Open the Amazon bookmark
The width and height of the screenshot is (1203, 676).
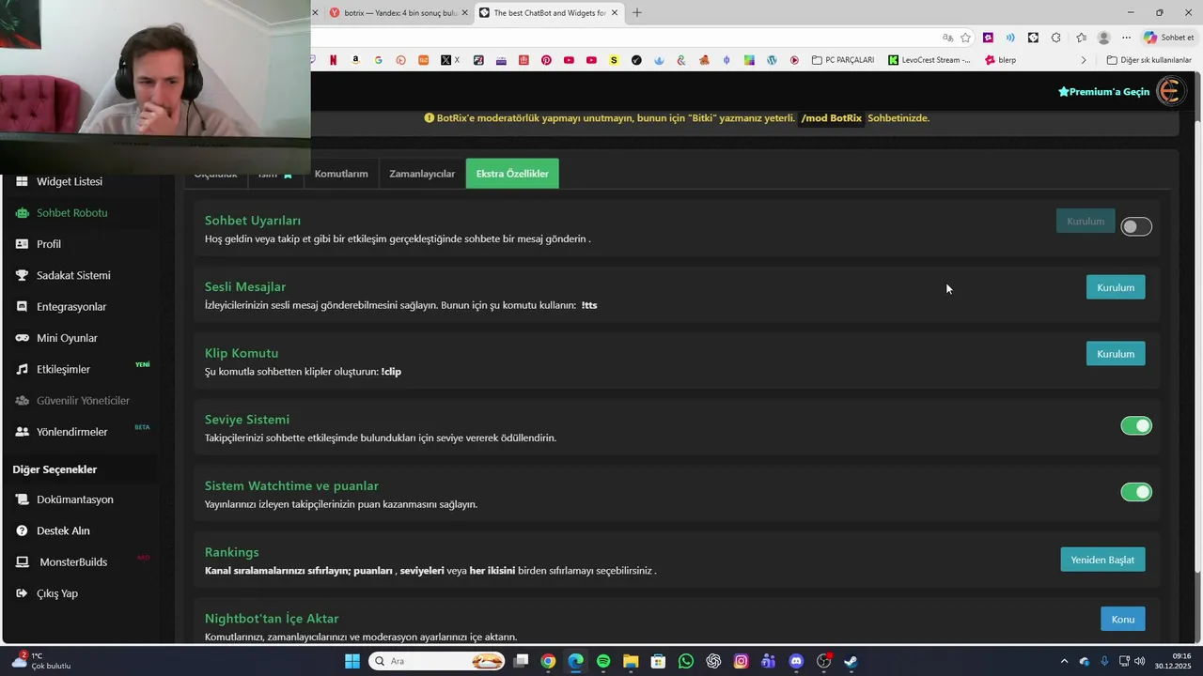355,60
